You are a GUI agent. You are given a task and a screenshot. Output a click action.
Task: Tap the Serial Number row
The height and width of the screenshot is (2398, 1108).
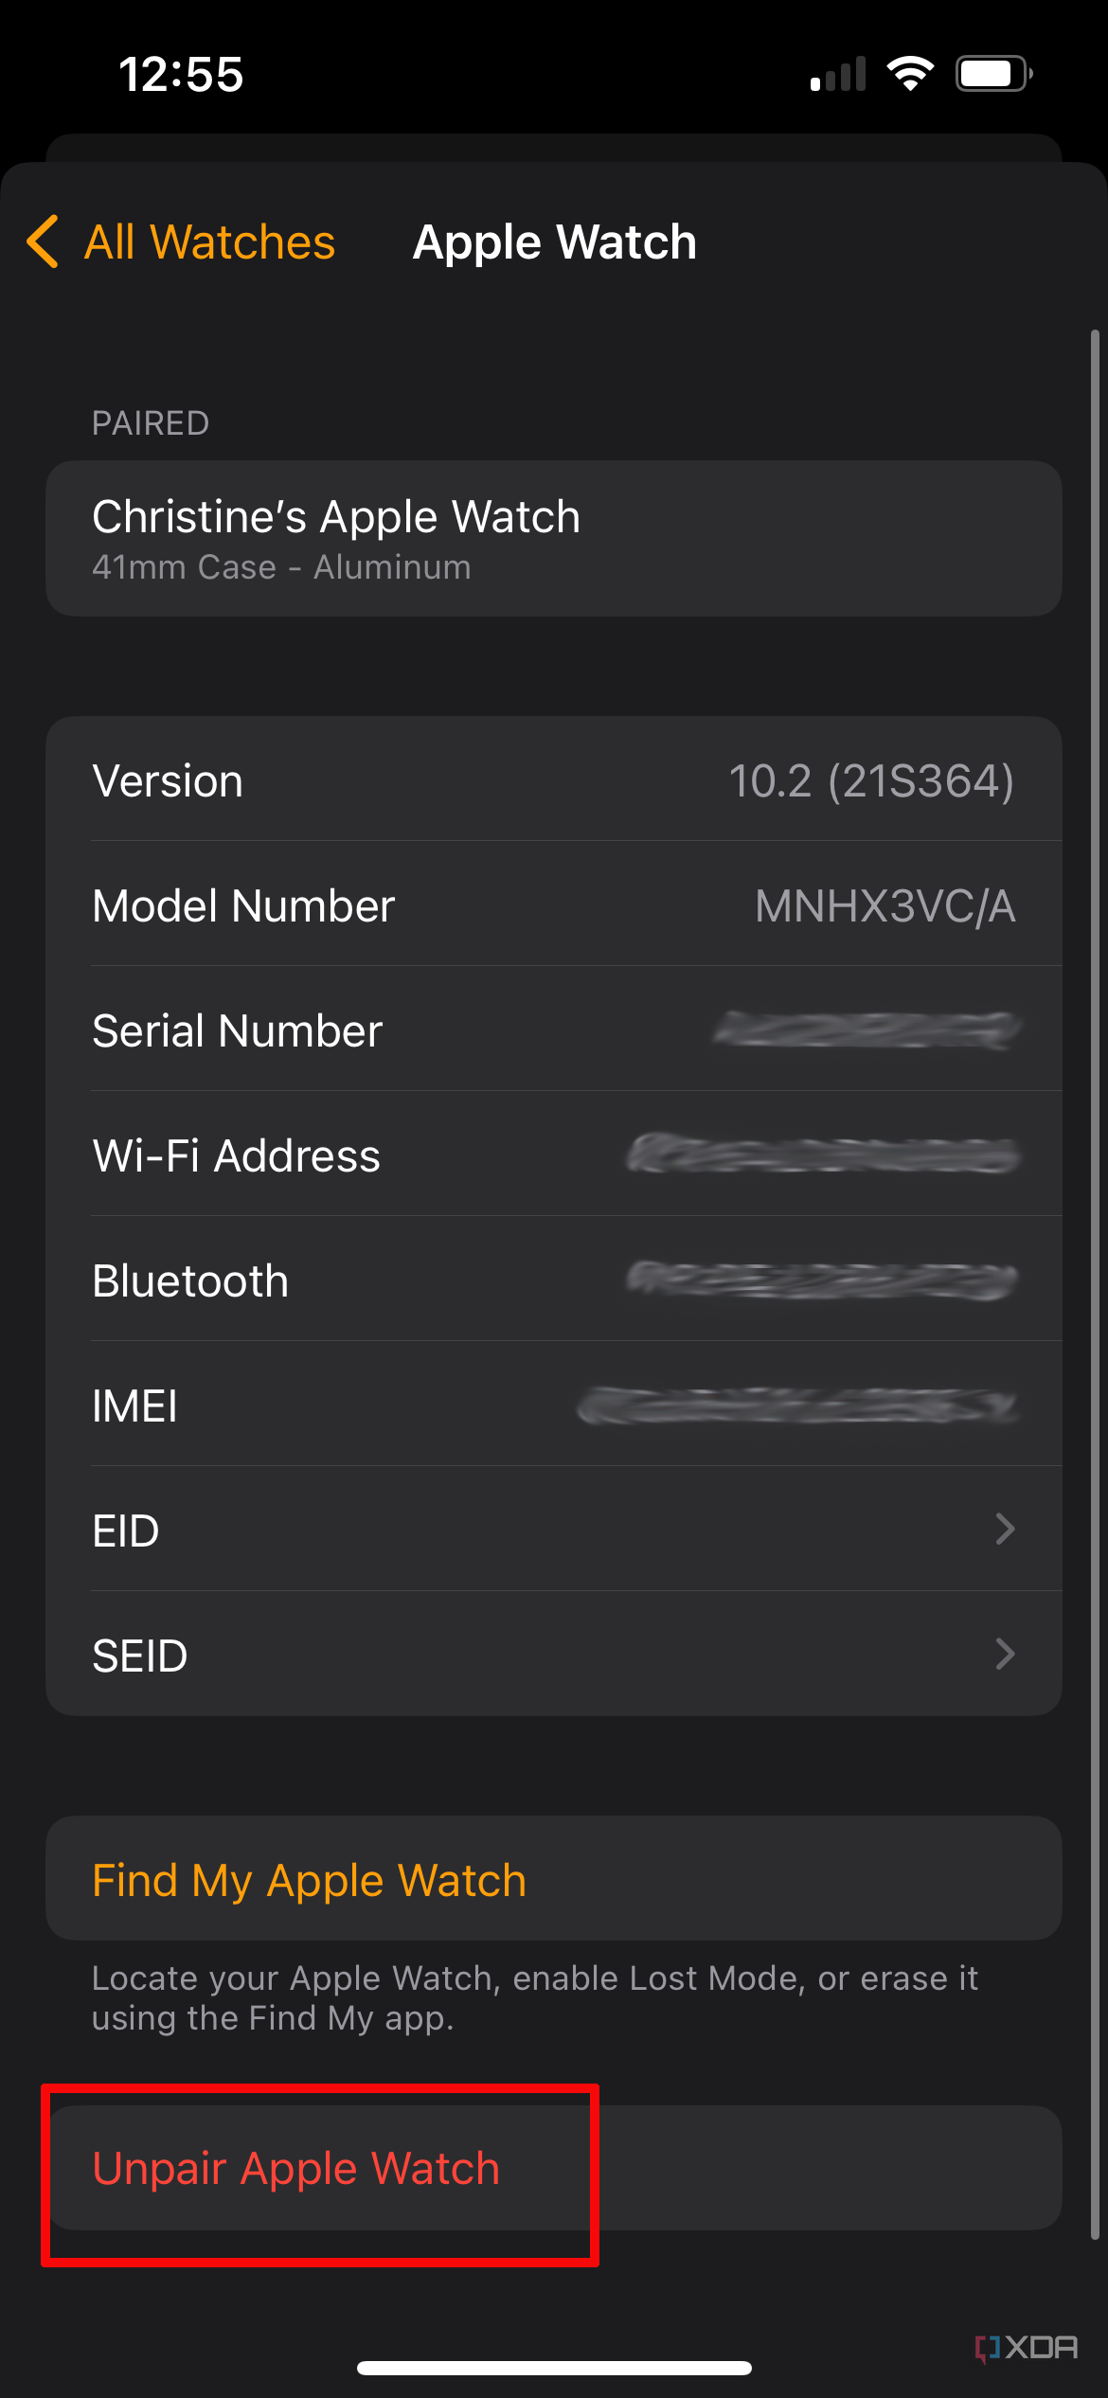[553, 1030]
